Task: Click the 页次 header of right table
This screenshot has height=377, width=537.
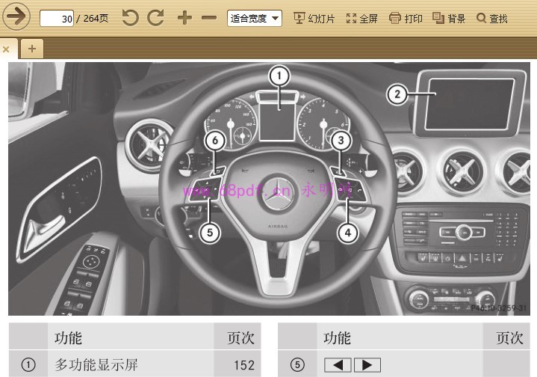Action: [509, 338]
